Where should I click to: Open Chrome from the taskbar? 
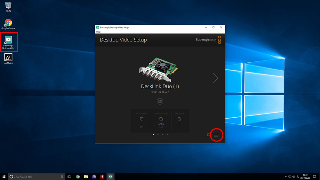pyautogui.click(x=78, y=176)
